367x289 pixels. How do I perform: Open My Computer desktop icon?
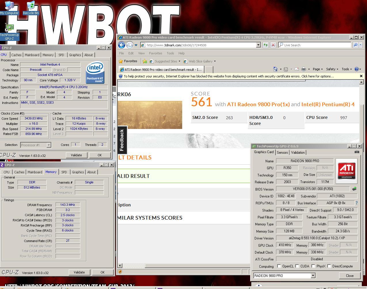(9, 8)
